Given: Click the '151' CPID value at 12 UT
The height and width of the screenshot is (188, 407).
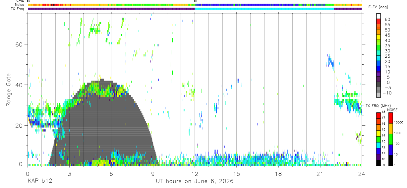Looking at the screenshot, I should tap(195, 1).
